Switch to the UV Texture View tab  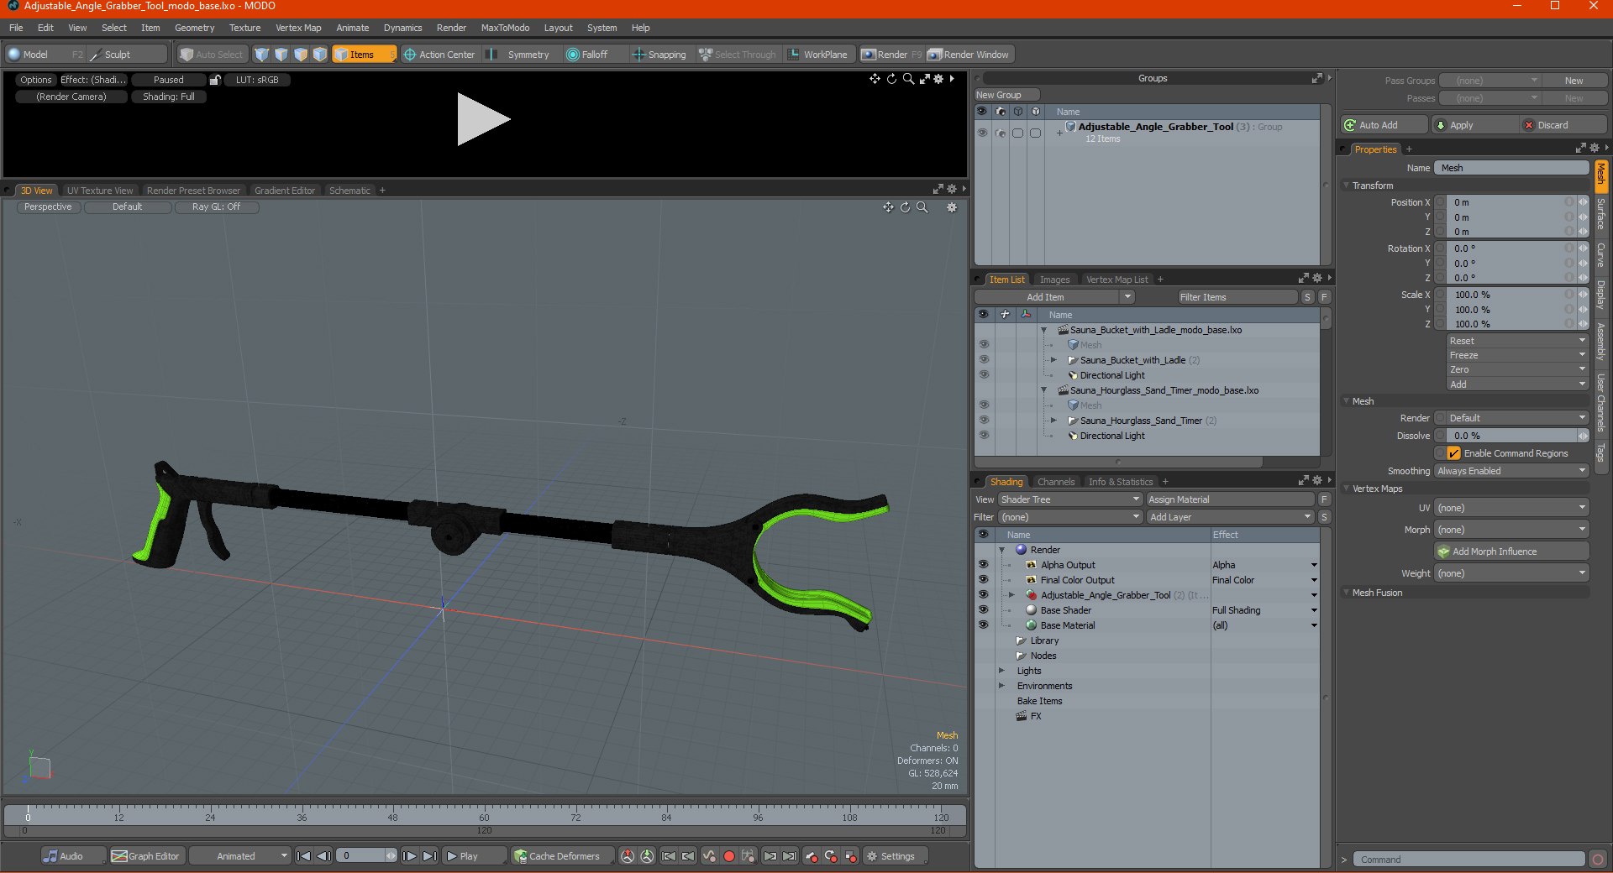100,191
